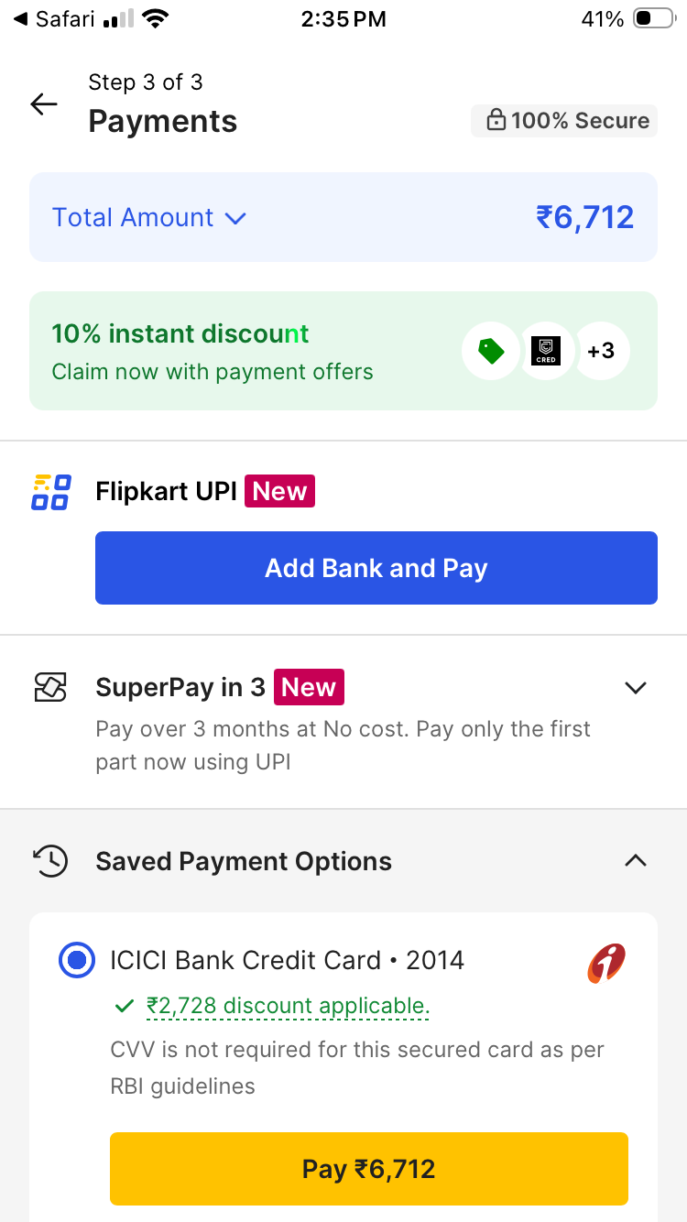Viewport: 687px width, 1222px height.
Task: Open the Saved Payment Options heading
Action: click(244, 861)
